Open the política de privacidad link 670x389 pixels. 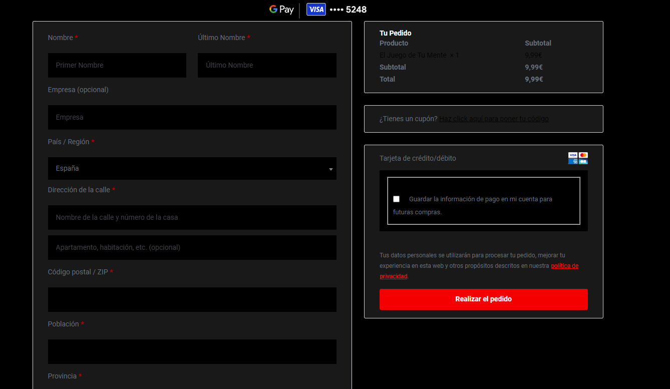[x=564, y=266]
